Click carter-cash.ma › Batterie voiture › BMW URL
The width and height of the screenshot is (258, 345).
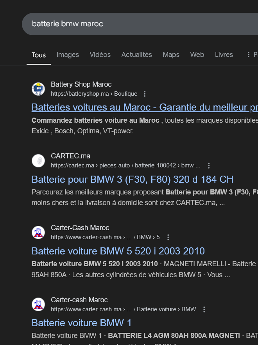(x=123, y=309)
